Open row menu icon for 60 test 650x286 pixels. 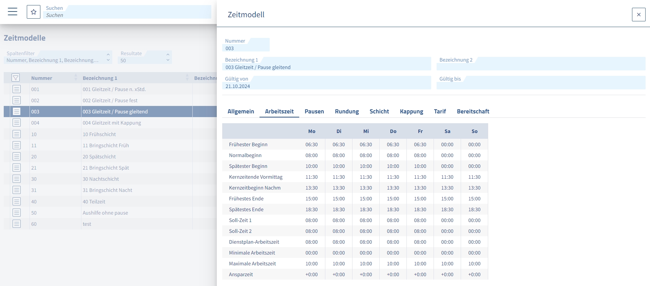(17, 224)
